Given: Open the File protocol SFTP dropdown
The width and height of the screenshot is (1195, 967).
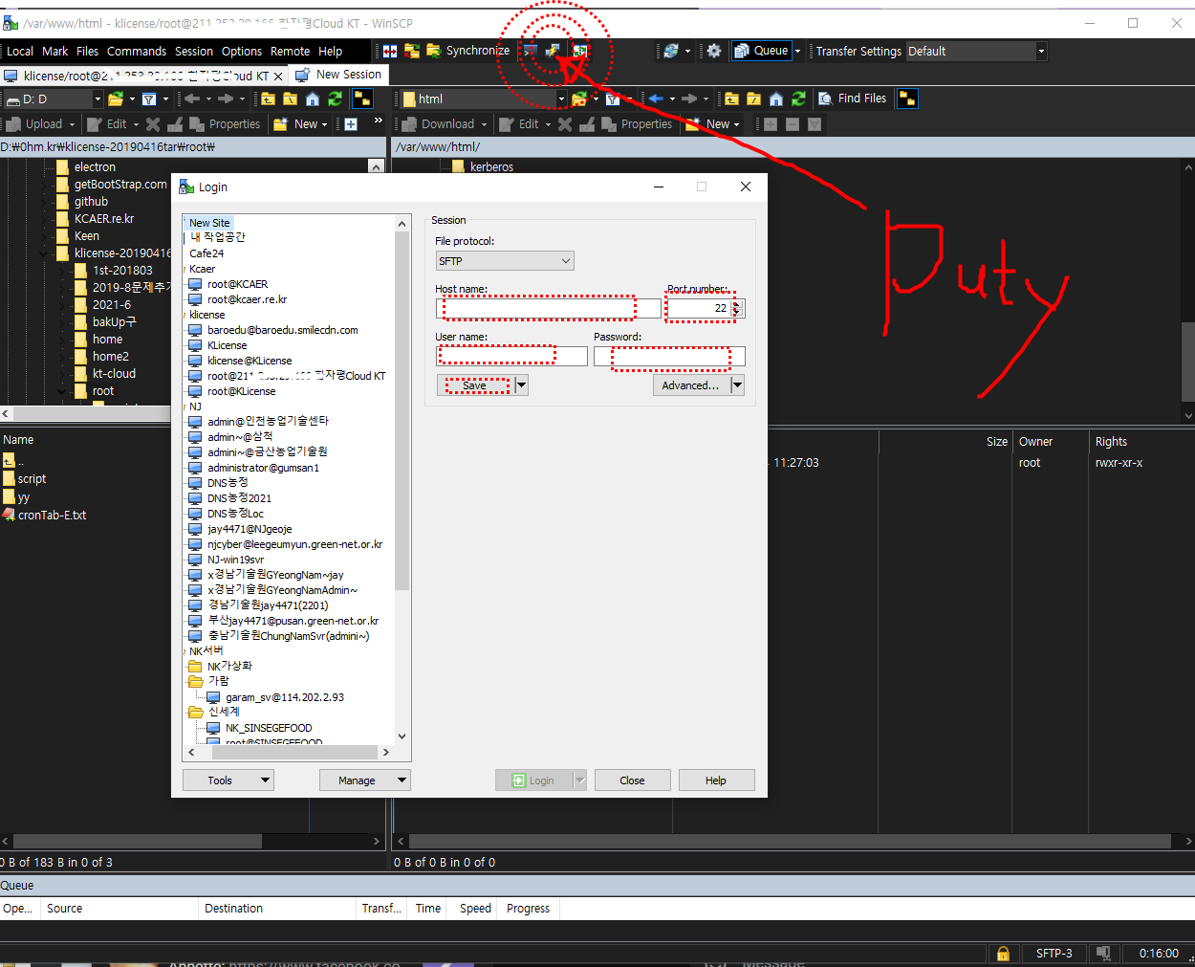Looking at the screenshot, I should click(505, 261).
